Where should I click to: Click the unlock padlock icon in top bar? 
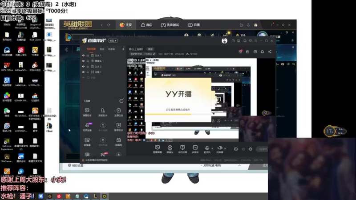[x=247, y=52]
